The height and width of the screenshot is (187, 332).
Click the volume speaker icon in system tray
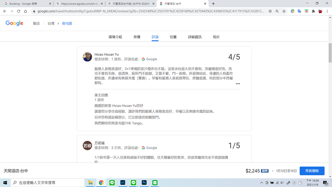coord(282,183)
